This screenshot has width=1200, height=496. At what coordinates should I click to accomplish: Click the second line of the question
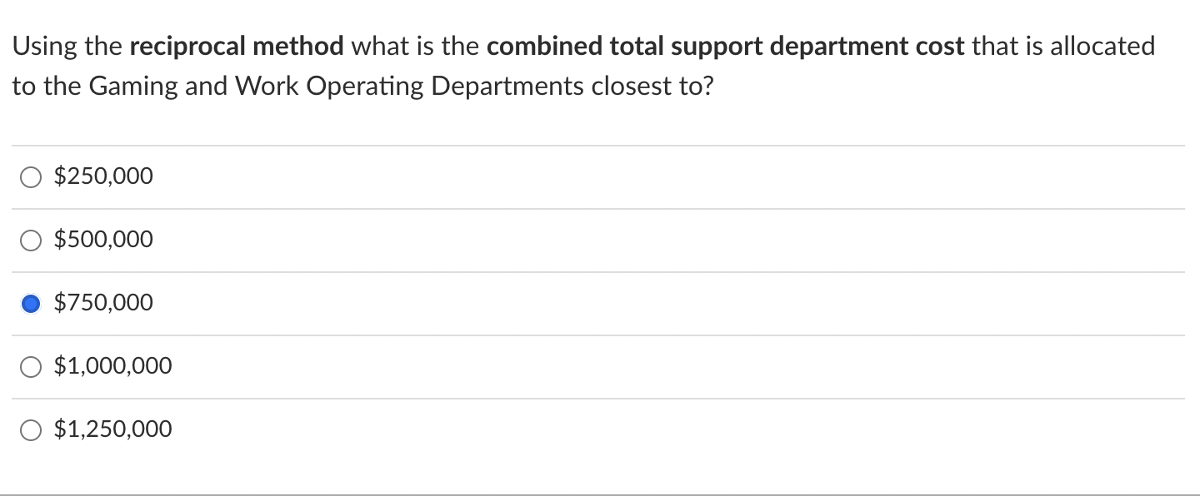pyautogui.click(x=362, y=84)
